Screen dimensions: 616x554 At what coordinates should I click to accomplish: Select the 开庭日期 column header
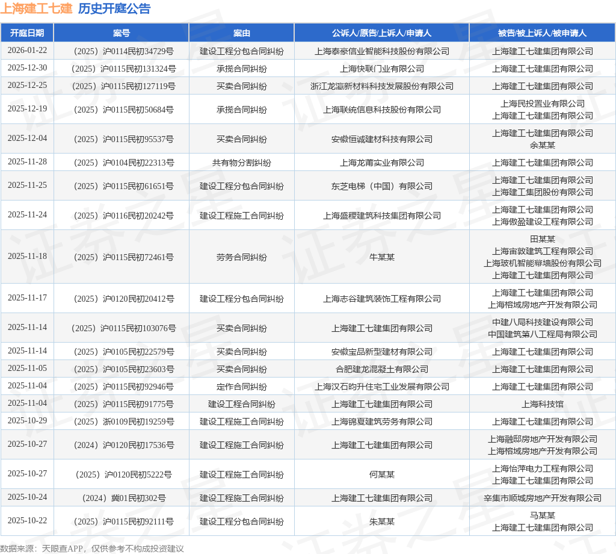(27, 33)
